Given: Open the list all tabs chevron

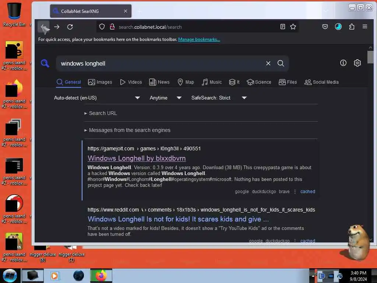Looking at the screenshot, I should pyautogui.click(x=326, y=11).
